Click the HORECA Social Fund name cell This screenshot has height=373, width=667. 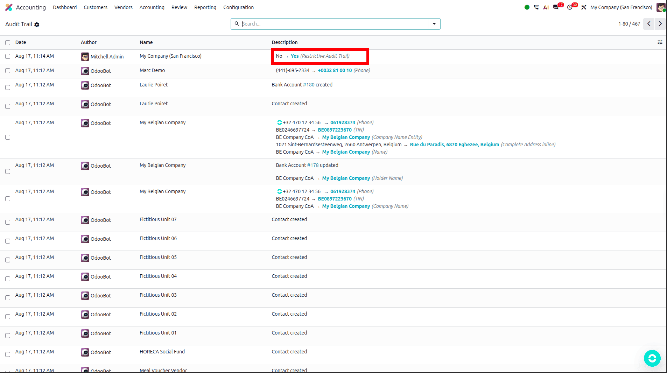pyautogui.click(x=162, y=352)
